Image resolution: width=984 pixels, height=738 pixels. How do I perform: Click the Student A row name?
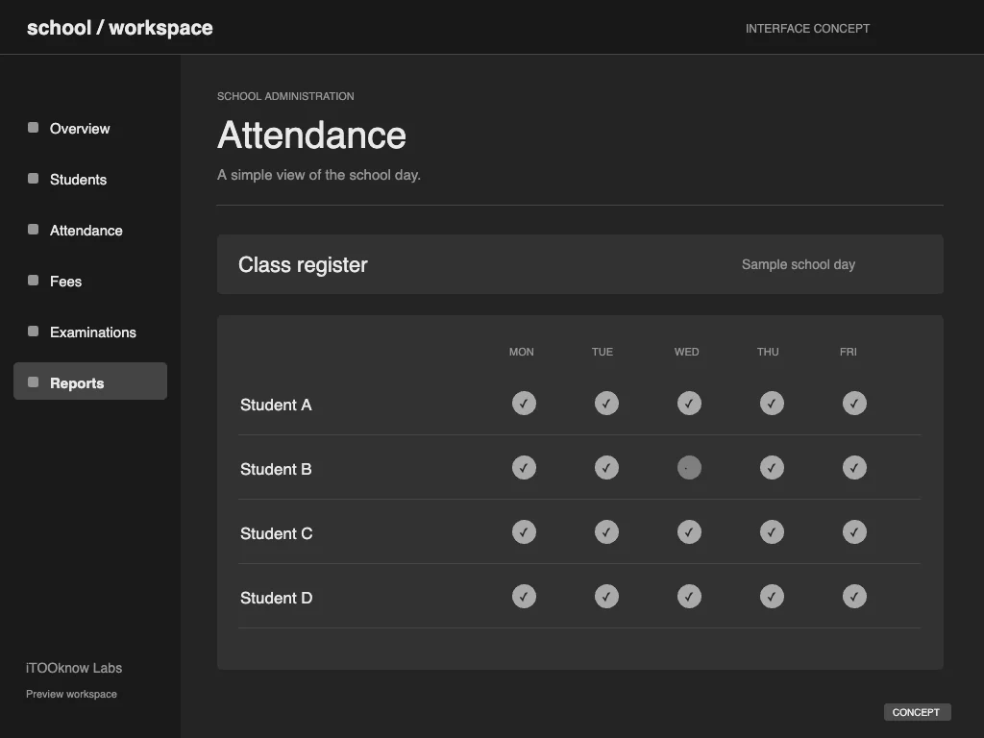click(276, 405)
